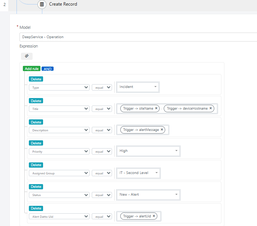Open the Type field dropdown
Viewport: 257px width, 226px height.
[x=59, y=88]
